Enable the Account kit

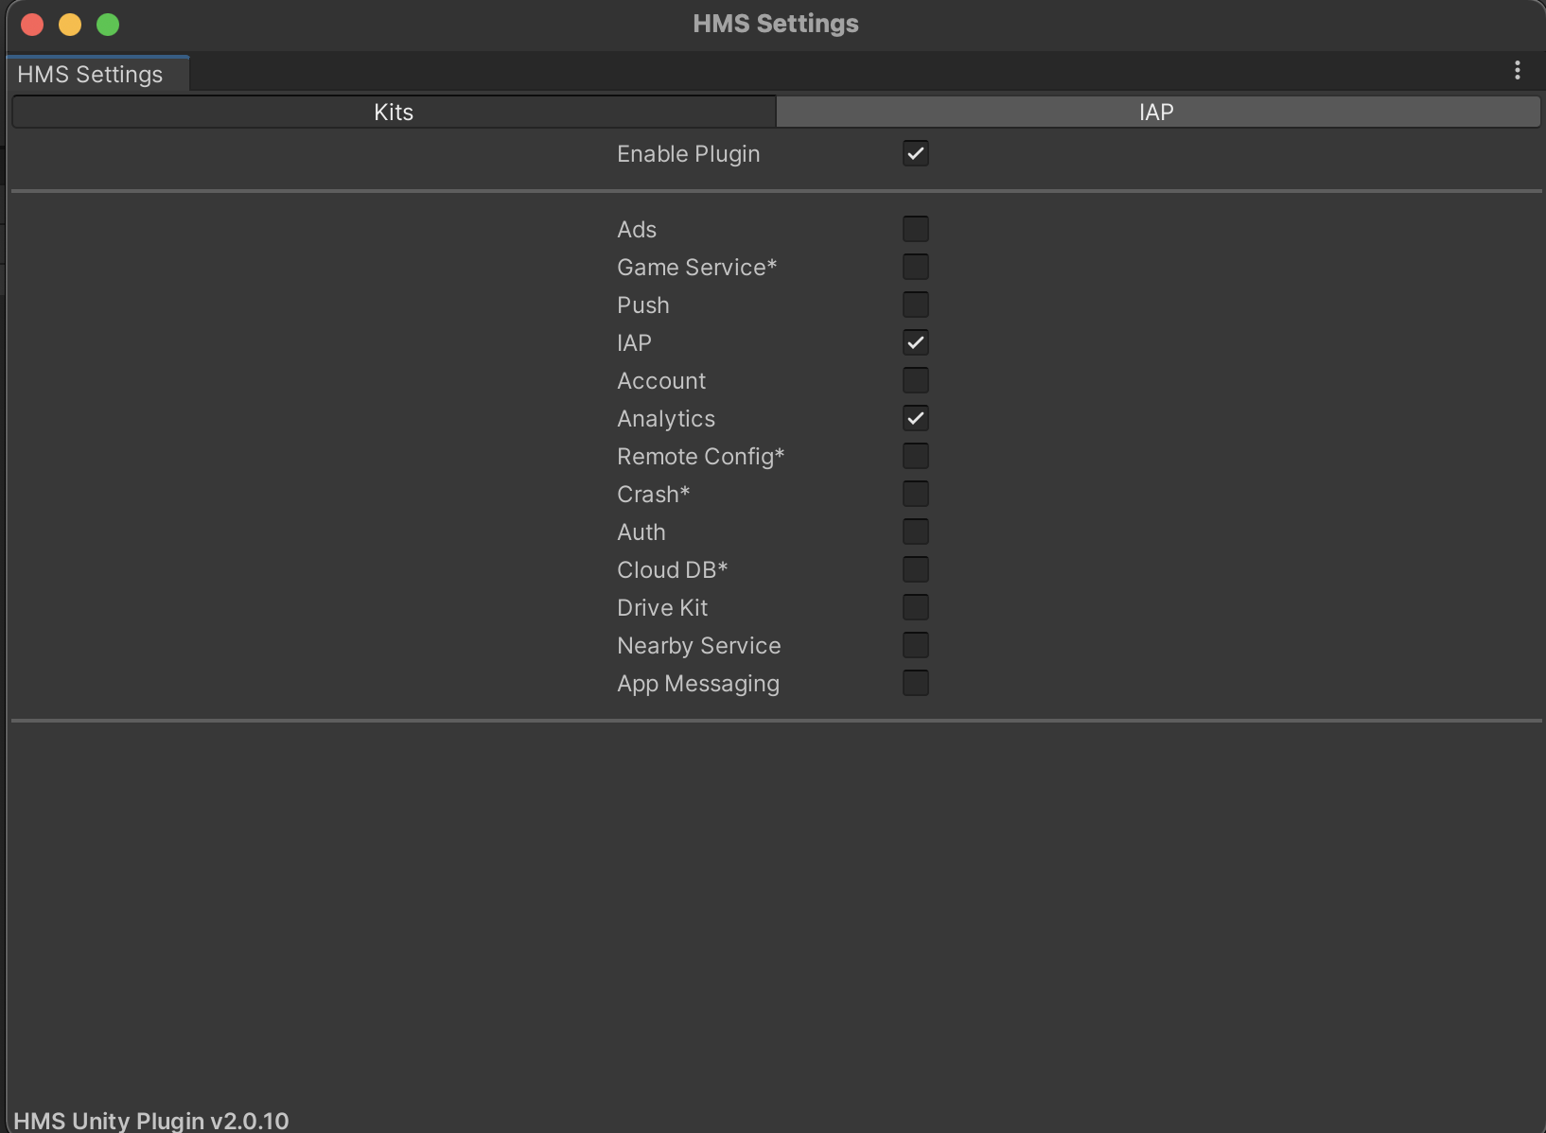tap(915, 380)
